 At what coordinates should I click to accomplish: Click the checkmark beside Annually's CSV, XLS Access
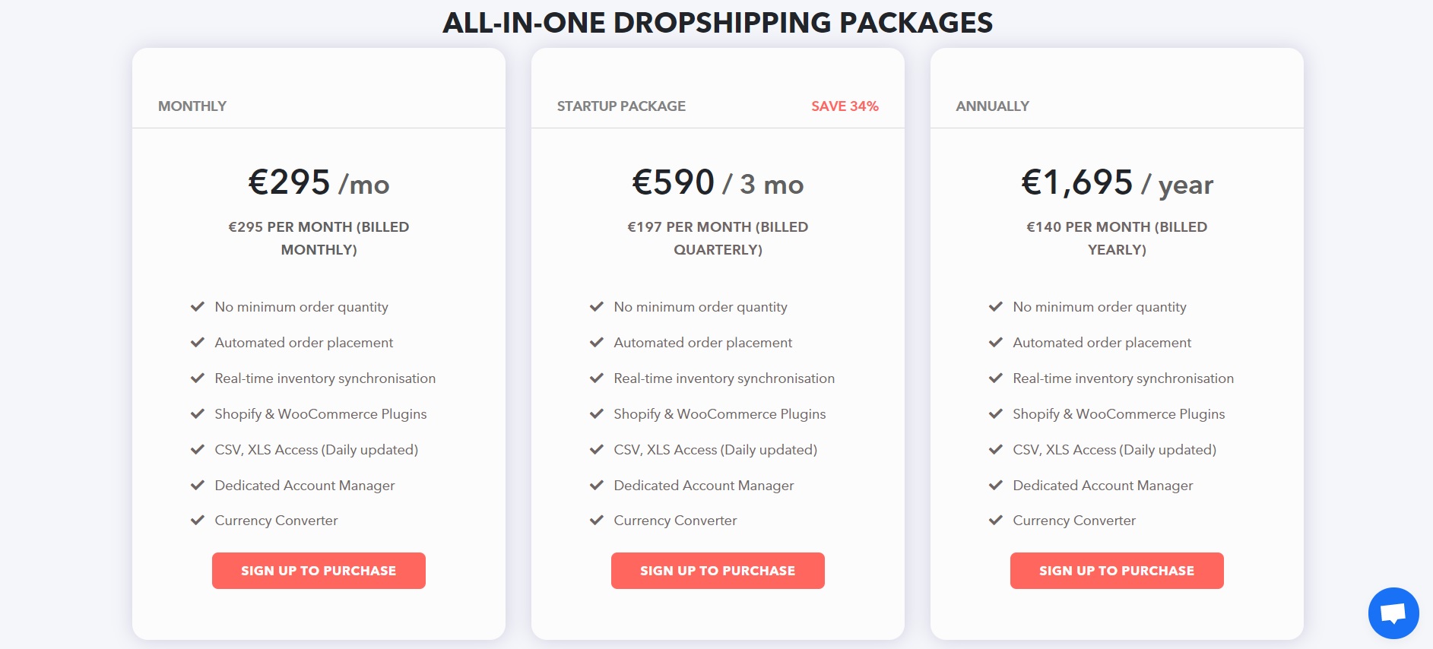point(994,449)
